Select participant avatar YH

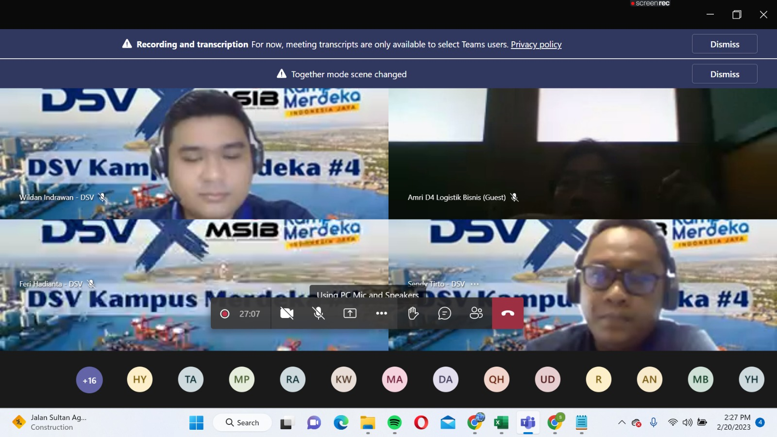click(x=752, y=380)
